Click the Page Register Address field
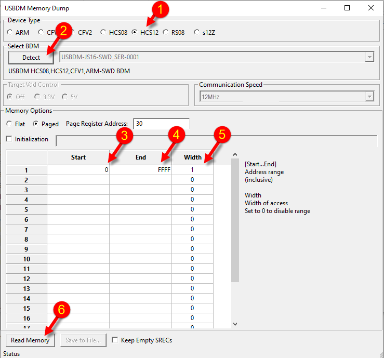Screen dimensions: 384x358 pyautogui.click(x=162, y=124)
